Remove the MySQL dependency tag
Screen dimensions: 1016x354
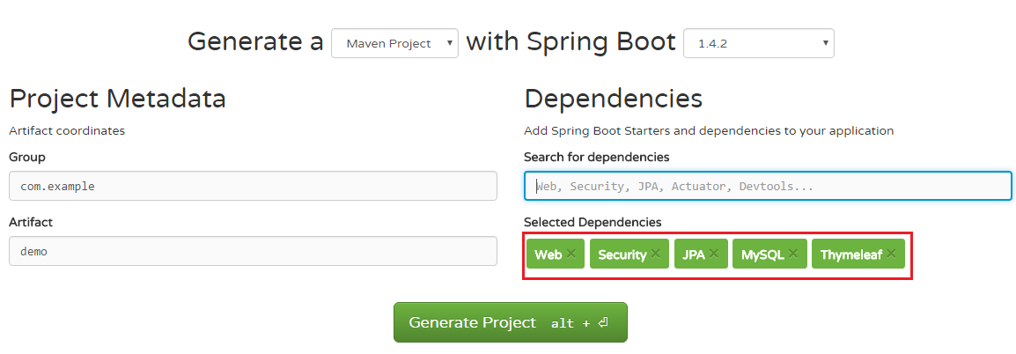pos(792,254)
